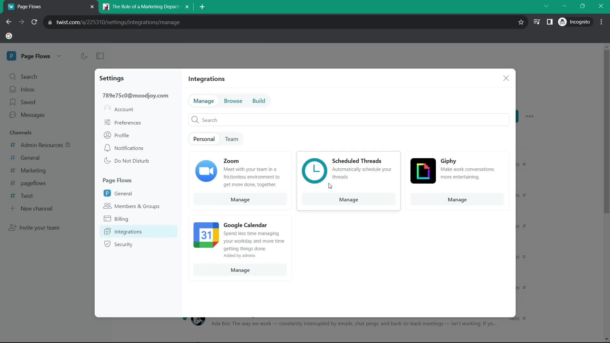Click the Search magnifier icon

pyautogui.click(x=195, y=120)
